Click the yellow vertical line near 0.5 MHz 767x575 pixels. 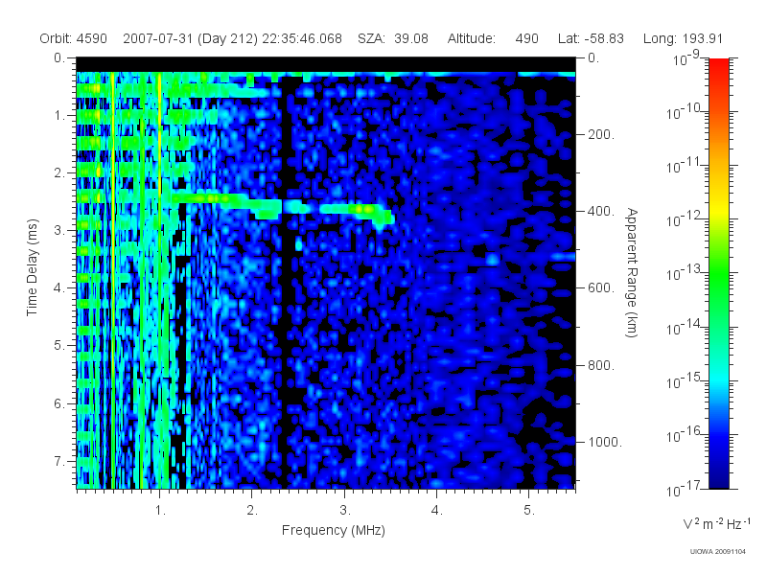coord(113,280)
